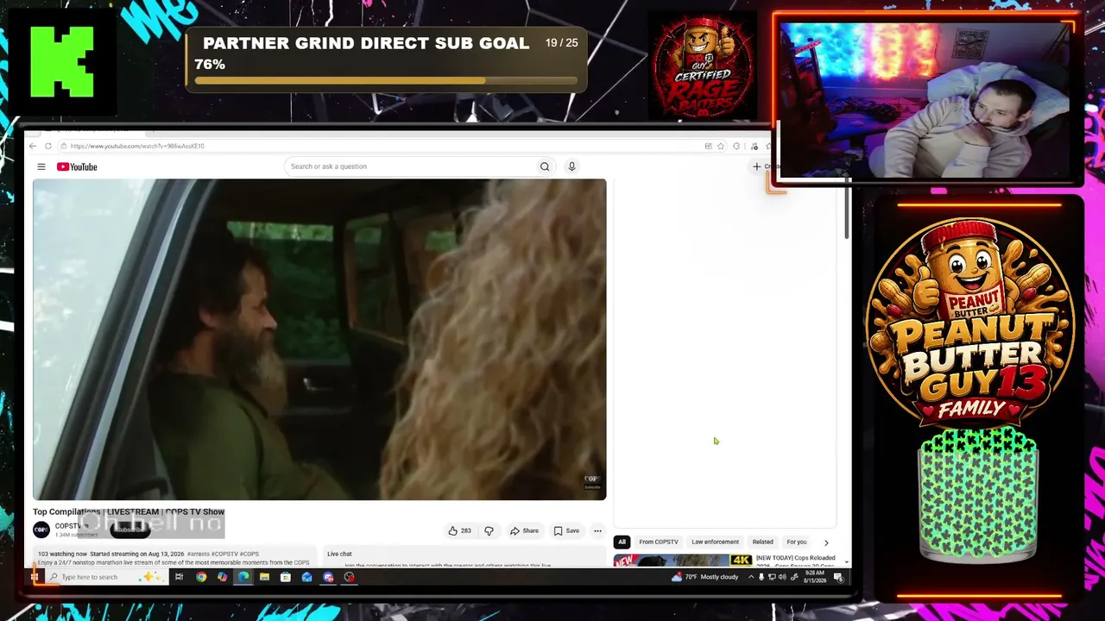1105x621 pixels.
Task: Click the video title 'Top Compilations | LIVESTREAM | COPS TV Show'
Action: tap(129, 512)
